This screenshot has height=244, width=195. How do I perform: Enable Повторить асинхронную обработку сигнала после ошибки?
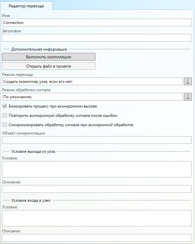coord(5,116)
